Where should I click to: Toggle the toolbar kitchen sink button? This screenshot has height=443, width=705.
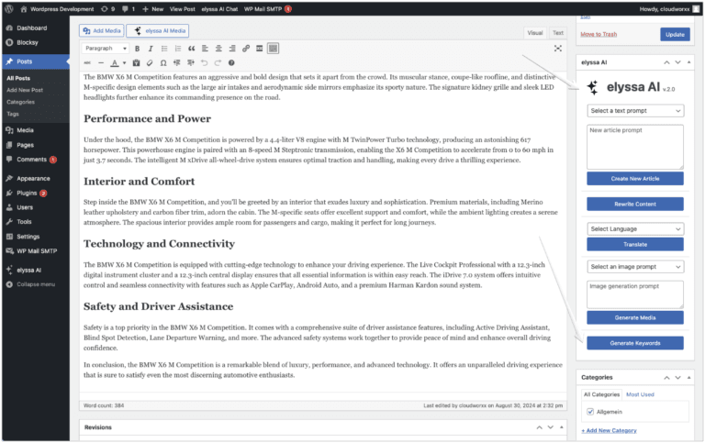[273, 49]
